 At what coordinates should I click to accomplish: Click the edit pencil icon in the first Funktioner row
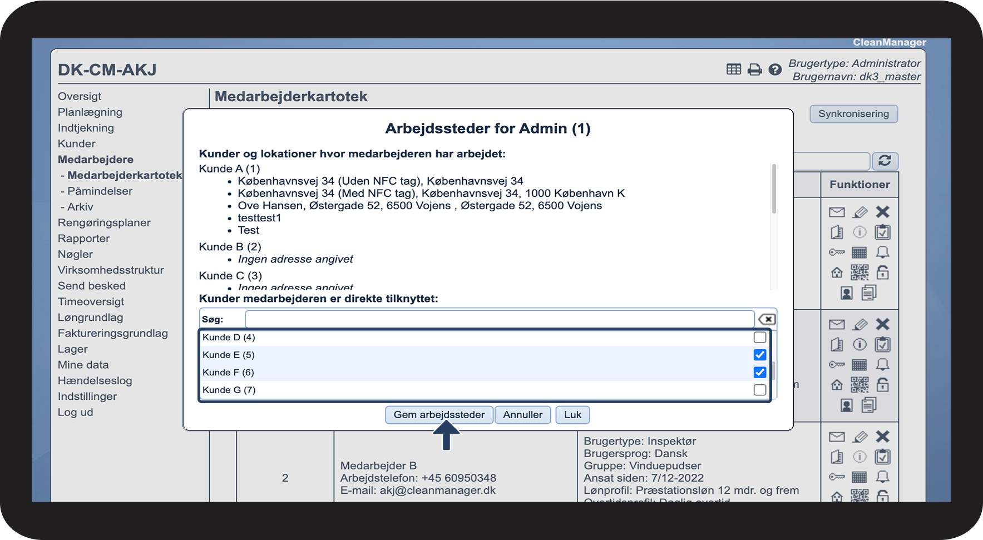click(x=860, y=212)
